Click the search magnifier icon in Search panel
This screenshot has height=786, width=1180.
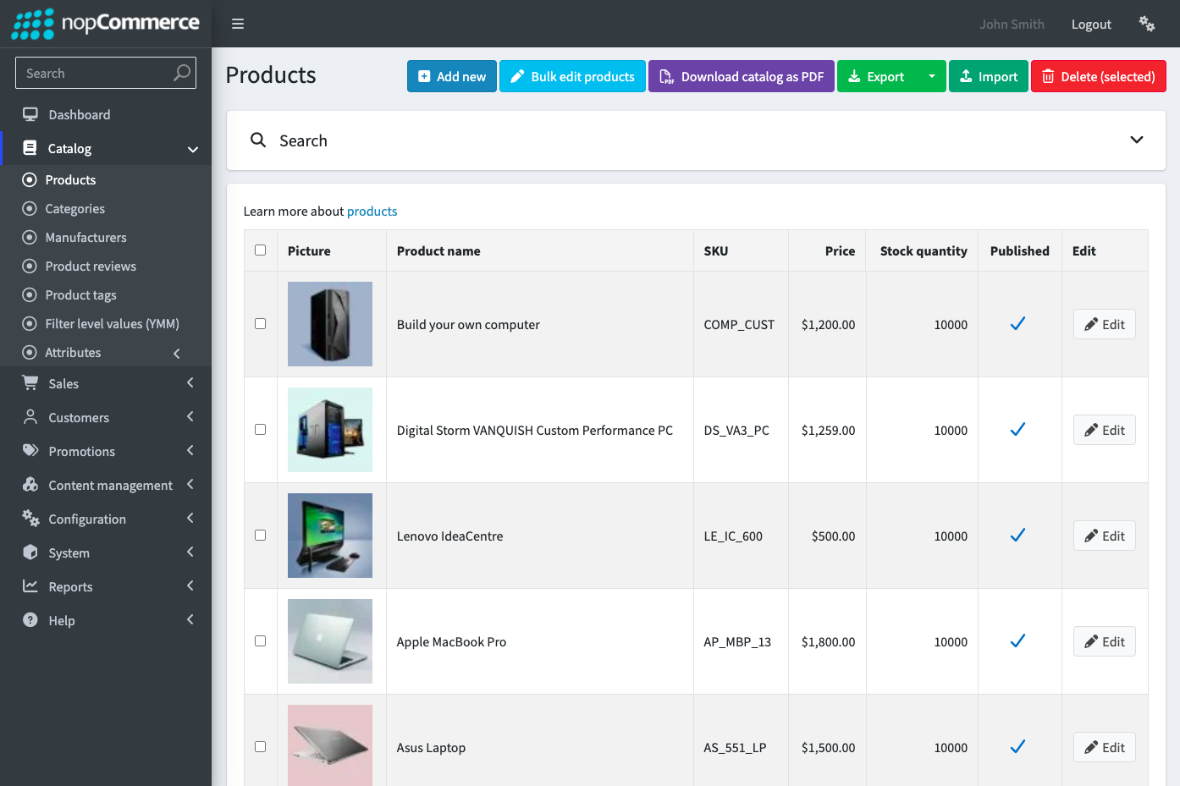pos(258,140)
